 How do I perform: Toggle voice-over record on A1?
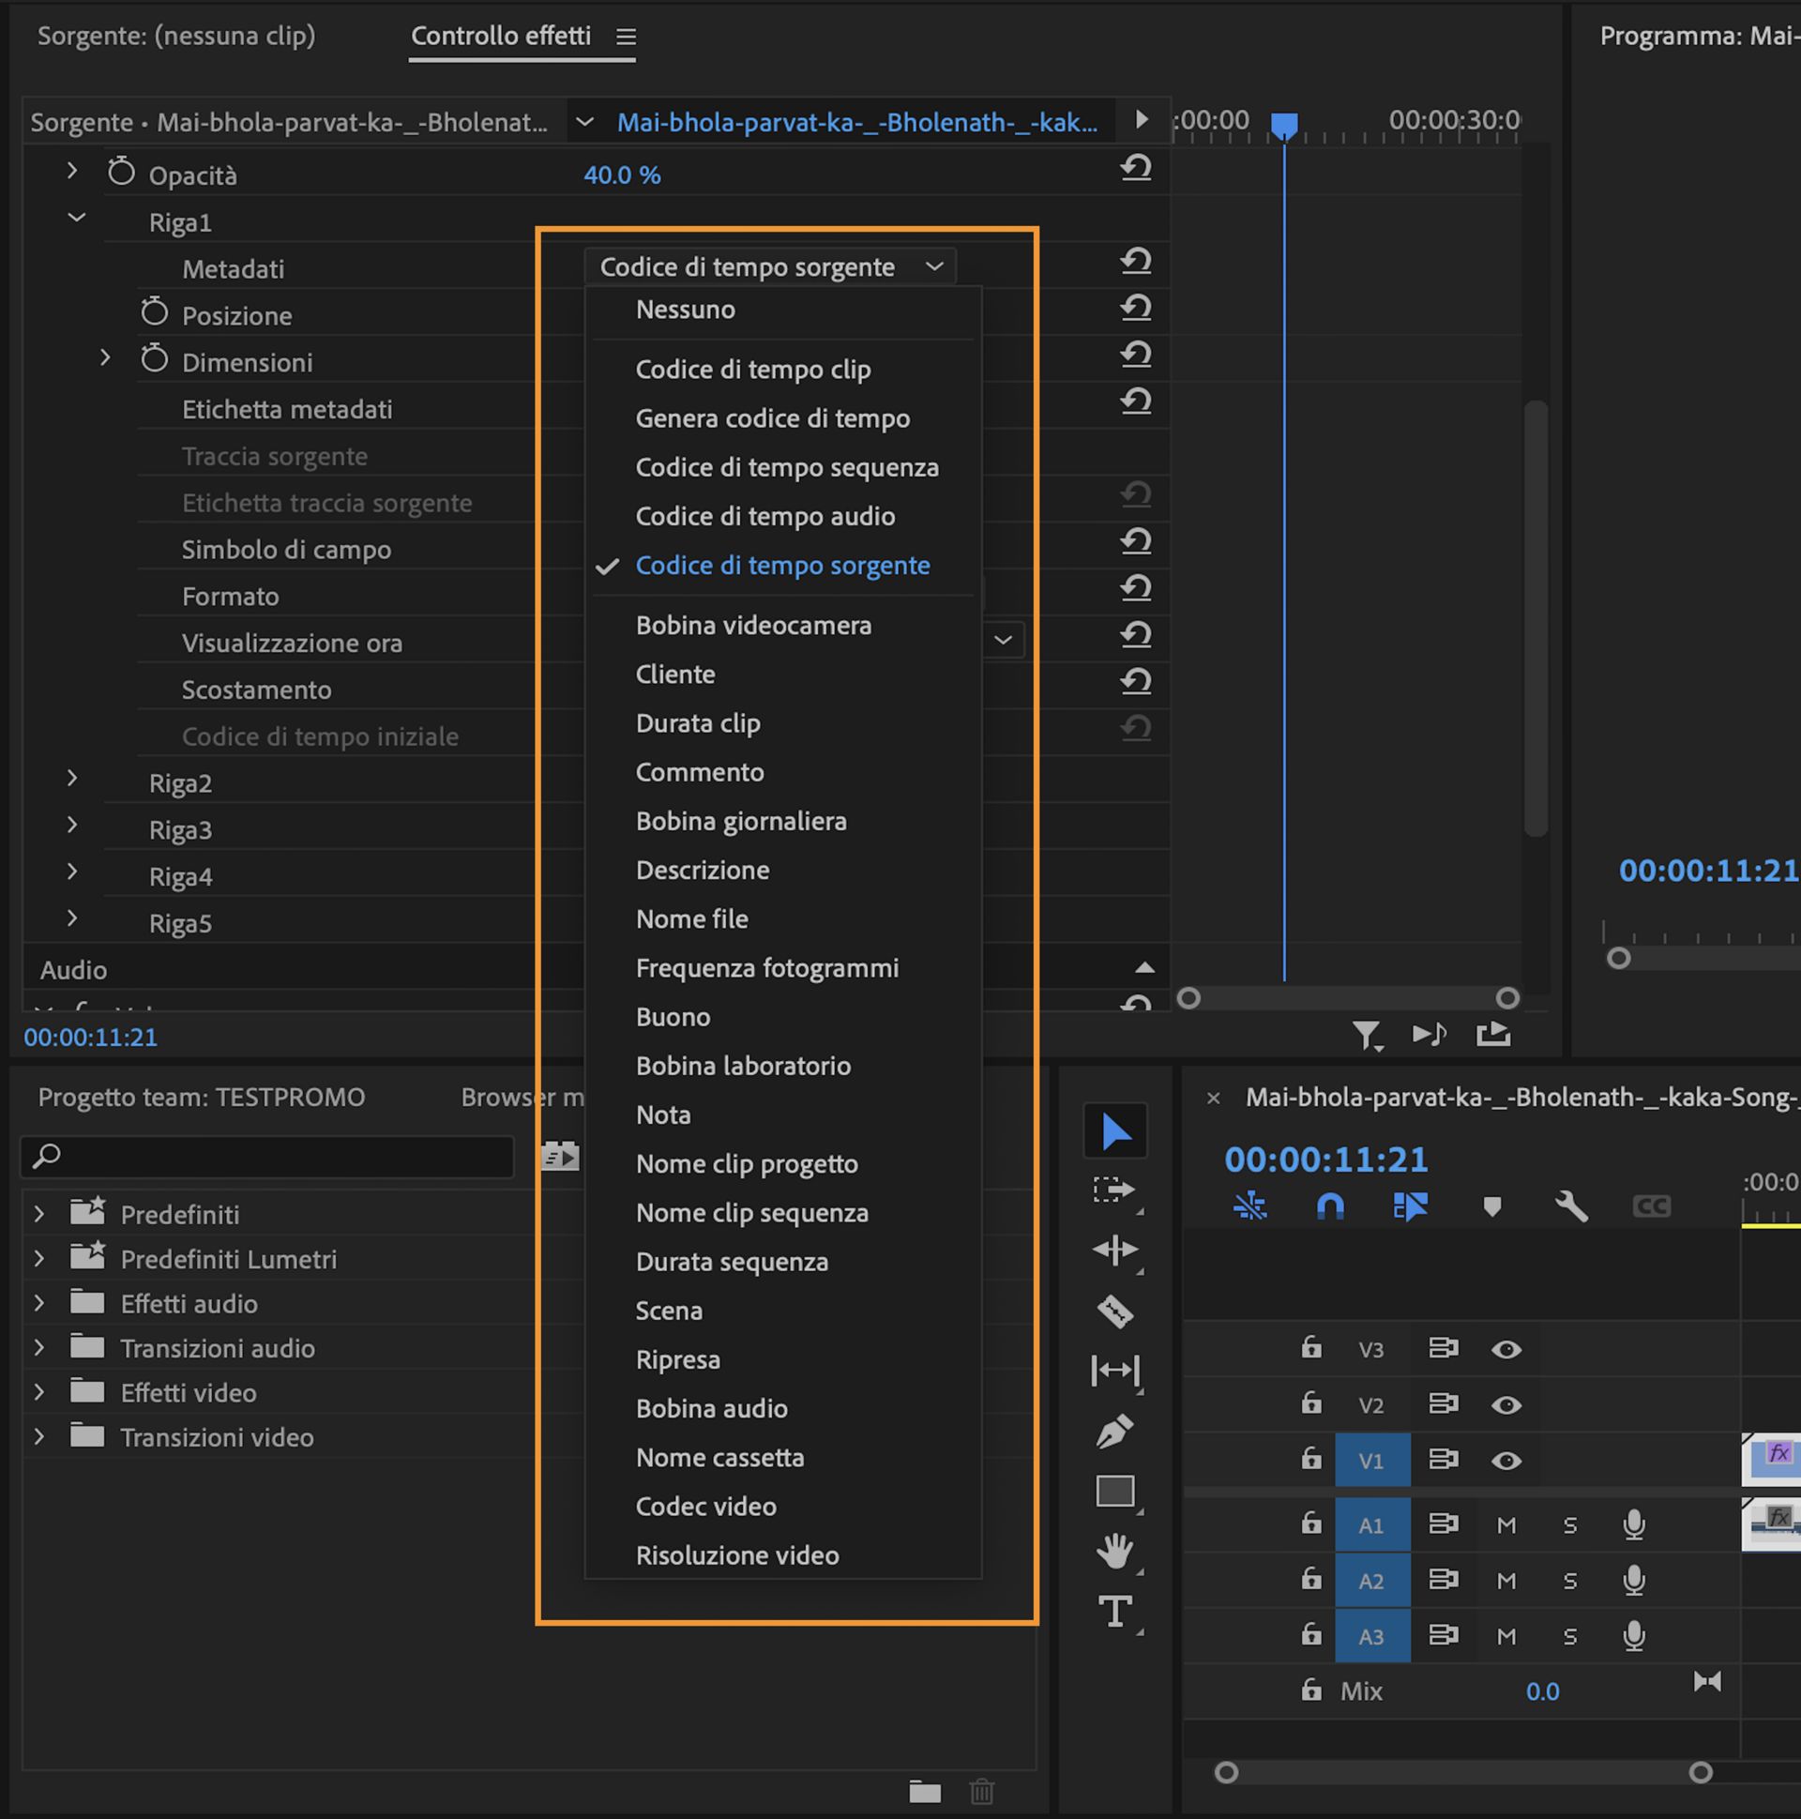point(1634,1525)
